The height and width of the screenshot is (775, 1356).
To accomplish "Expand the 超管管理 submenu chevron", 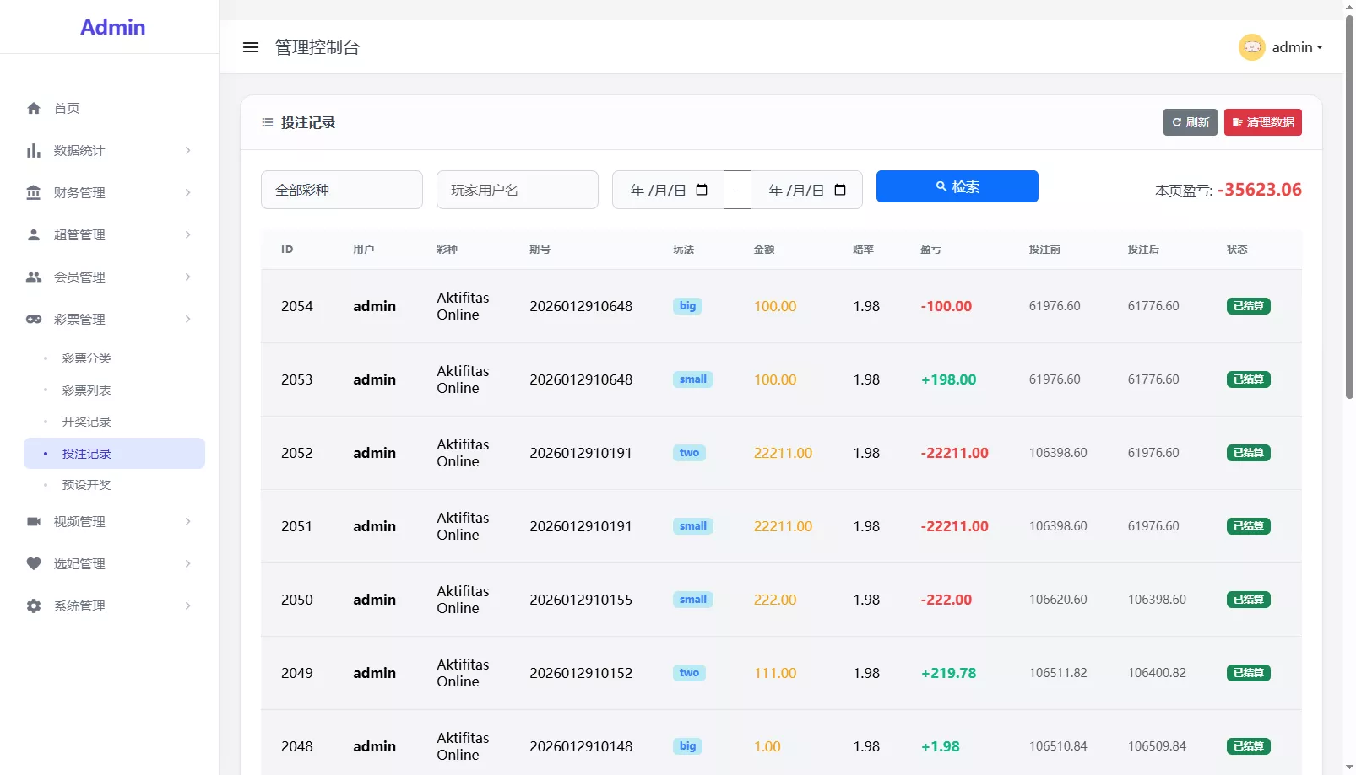I will coord(187,235).
